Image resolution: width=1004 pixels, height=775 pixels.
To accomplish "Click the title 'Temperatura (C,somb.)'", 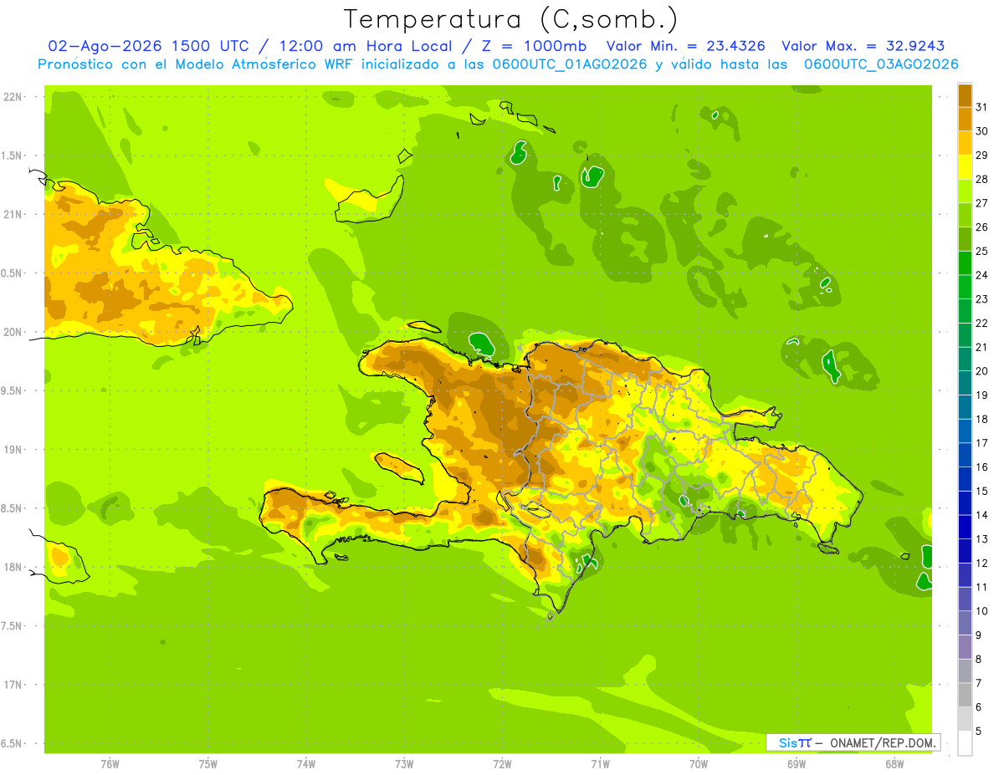I will pos(511,19).
